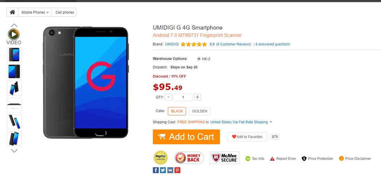Image resolution: width=381 pixels, height=183 pixels.
Task: Share the product on Facebook
Action: pos(156,170)
